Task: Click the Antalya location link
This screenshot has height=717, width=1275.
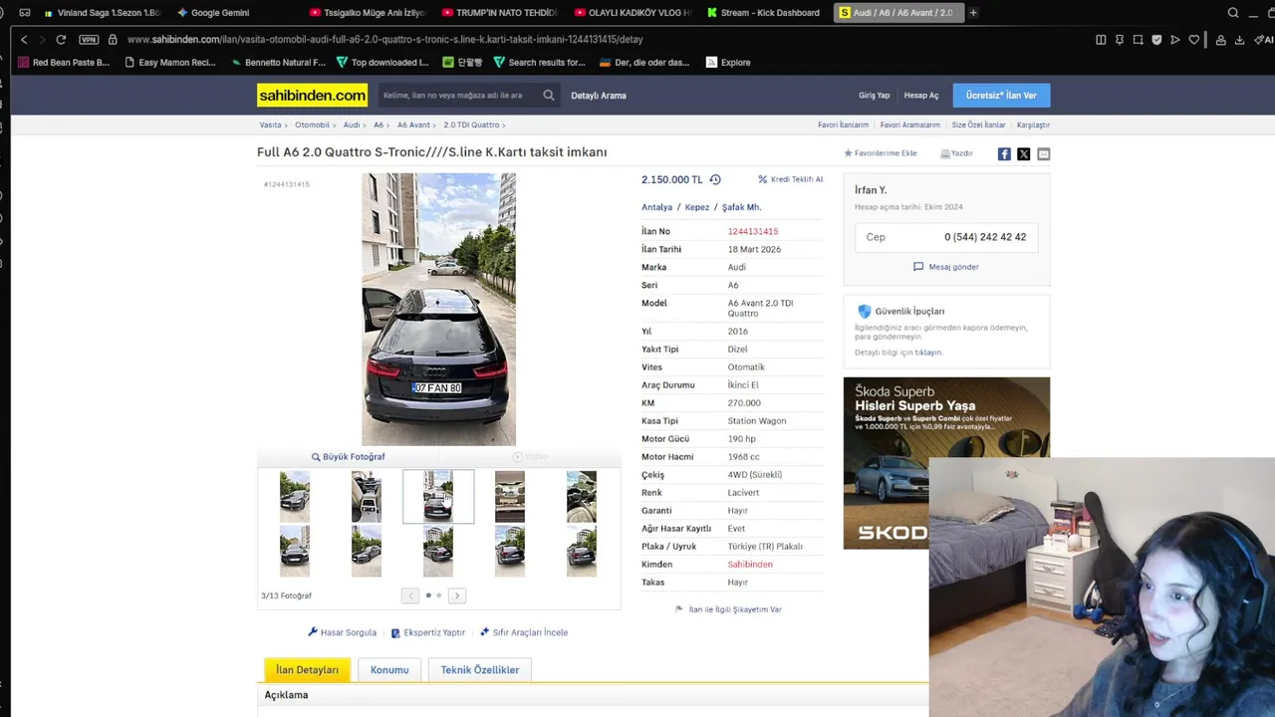Action: tap(656, 207)
